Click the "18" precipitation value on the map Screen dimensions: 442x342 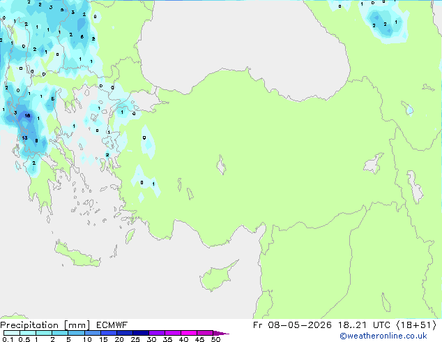click(x=27, y=115)
